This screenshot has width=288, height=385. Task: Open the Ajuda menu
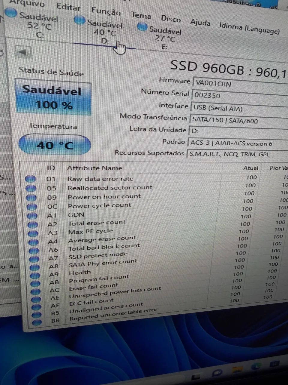coord(200,22)
